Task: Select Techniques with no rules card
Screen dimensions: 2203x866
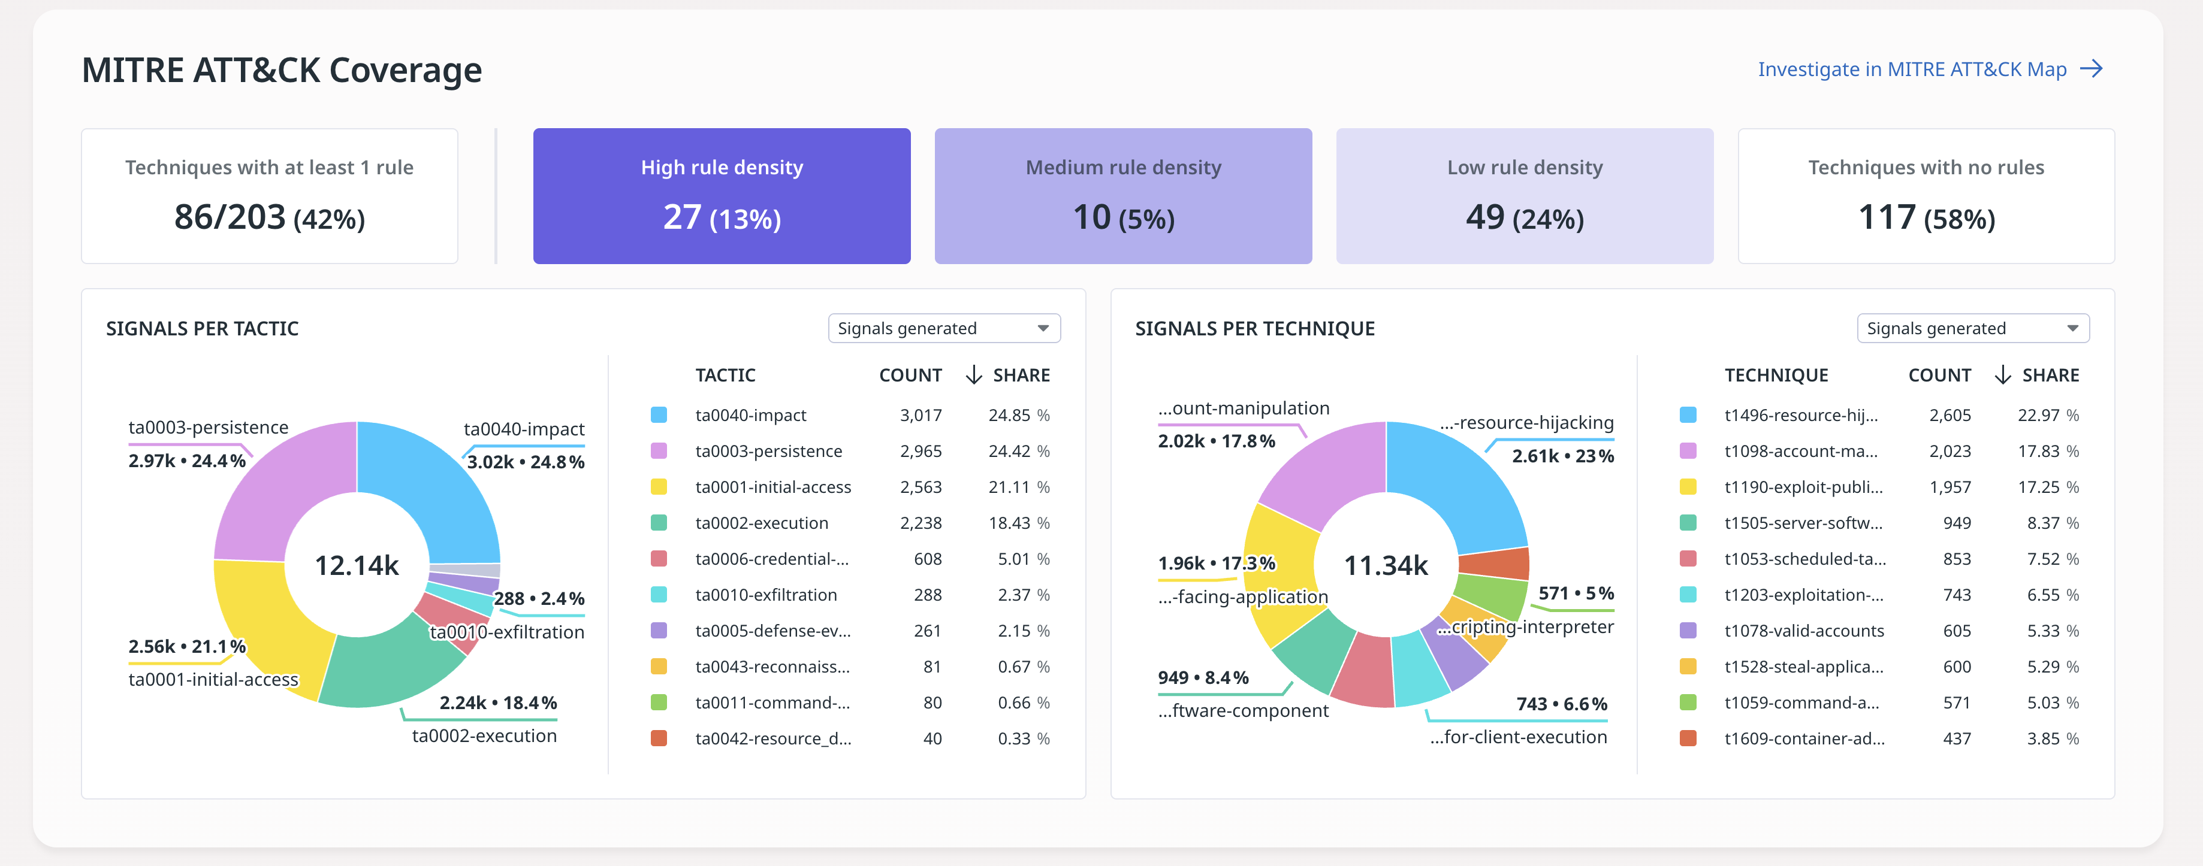Action: 1926,196
